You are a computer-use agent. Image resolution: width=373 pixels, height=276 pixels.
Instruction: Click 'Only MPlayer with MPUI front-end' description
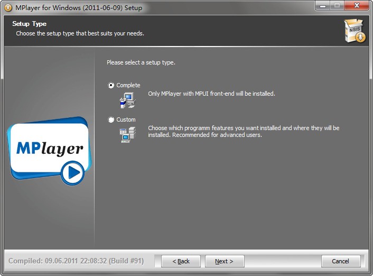tap(211, 94)
